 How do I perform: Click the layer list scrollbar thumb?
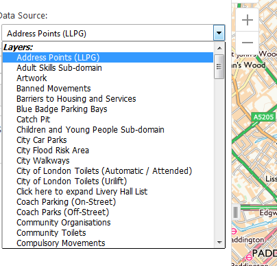click(219, 67)
